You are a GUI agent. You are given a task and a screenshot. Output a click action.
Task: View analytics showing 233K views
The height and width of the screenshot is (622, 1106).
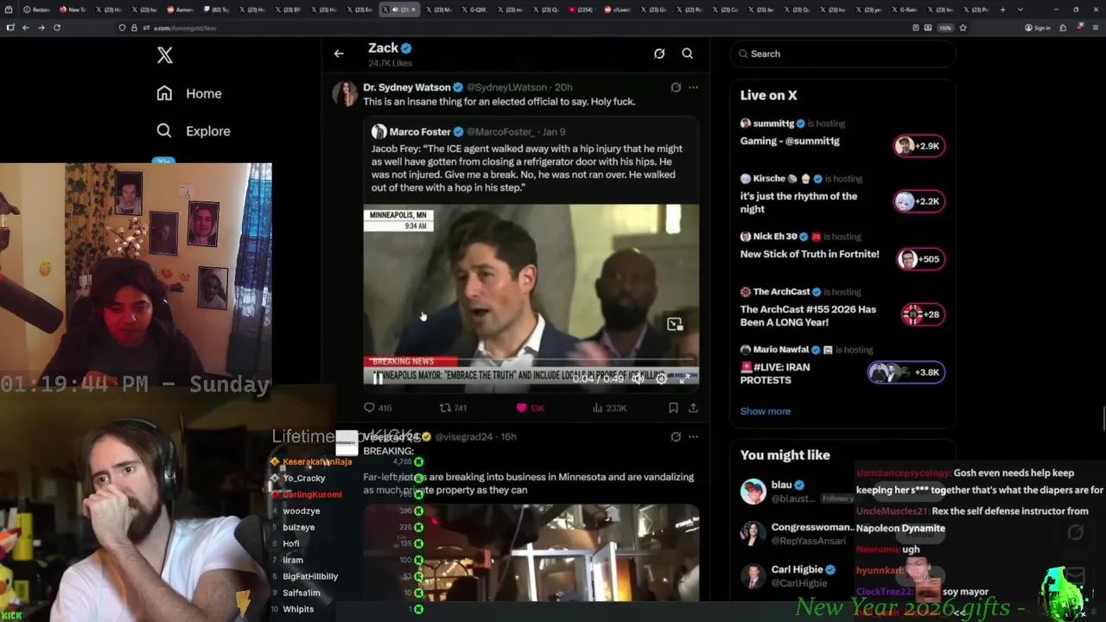point(609,408)
